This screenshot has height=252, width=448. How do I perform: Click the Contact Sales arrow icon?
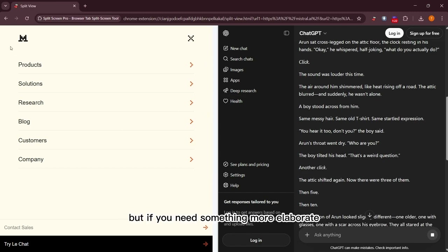tap(205, 227)
